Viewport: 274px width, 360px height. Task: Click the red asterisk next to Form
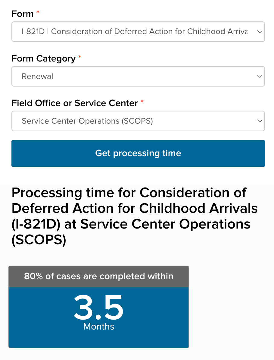pos(38,13)
